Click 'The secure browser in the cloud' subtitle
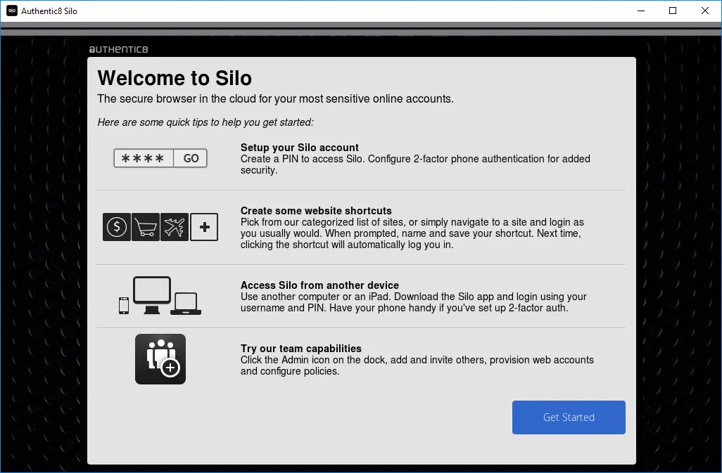The image size is (722, 473). [275, 99]
